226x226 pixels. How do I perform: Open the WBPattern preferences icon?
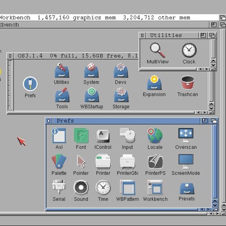[x=127, y=187]
